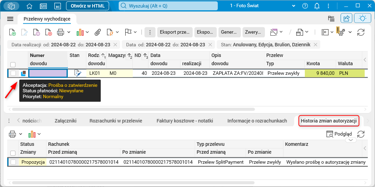Expand the crossed-out filter icon dropdown arrow
Viewport: 375px width, 187px height.
click(281, 32)
